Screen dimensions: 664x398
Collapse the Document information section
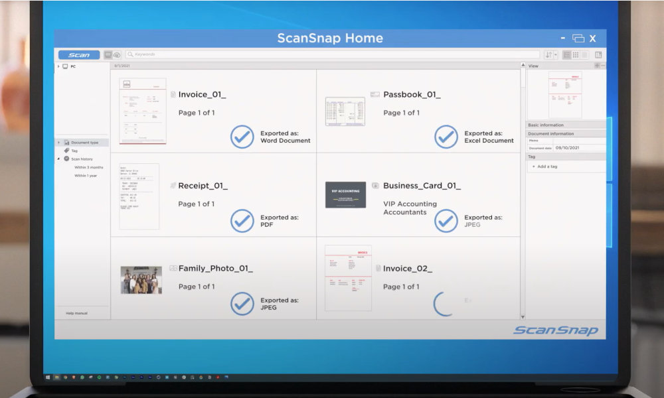pos(566,133)
